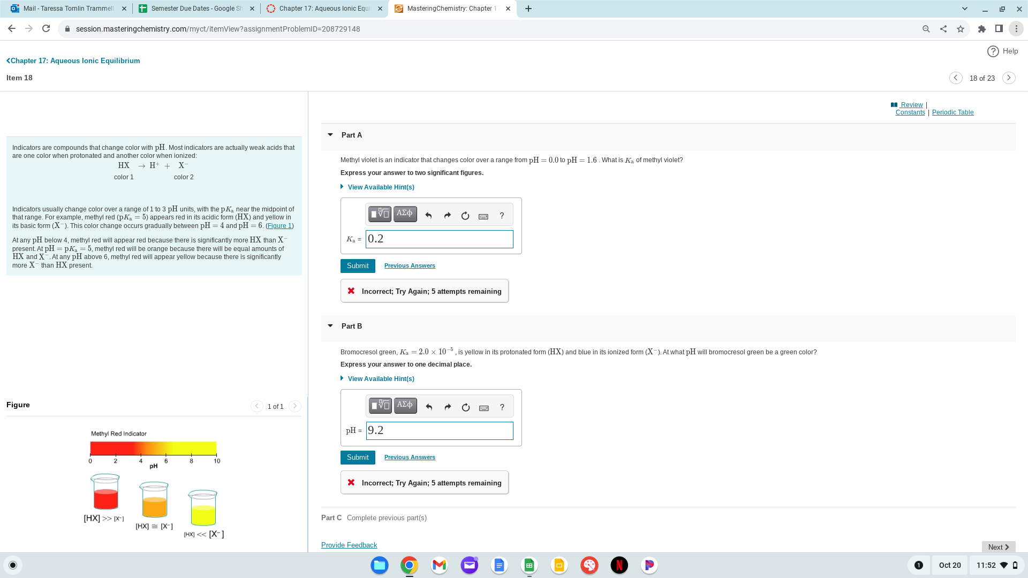Go to next item arrow beside 18 of 23
The width and height of the screenshot is (1028, 578).
click(x=1009, y=78)
